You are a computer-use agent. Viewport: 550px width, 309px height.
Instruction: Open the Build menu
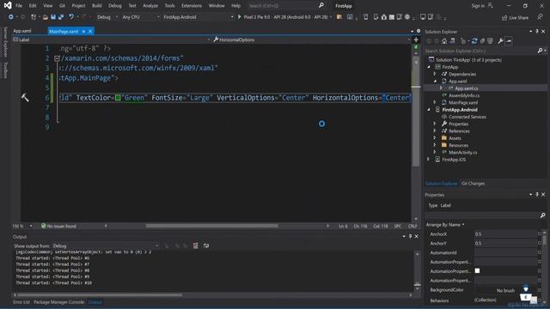point(97,6)
